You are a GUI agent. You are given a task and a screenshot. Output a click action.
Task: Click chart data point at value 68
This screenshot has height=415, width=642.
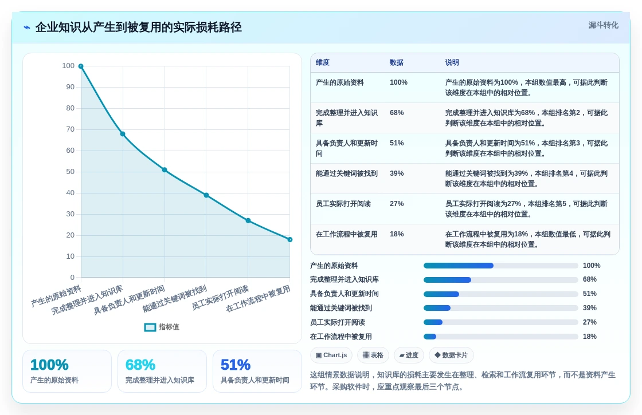click(x=123, y=134)
